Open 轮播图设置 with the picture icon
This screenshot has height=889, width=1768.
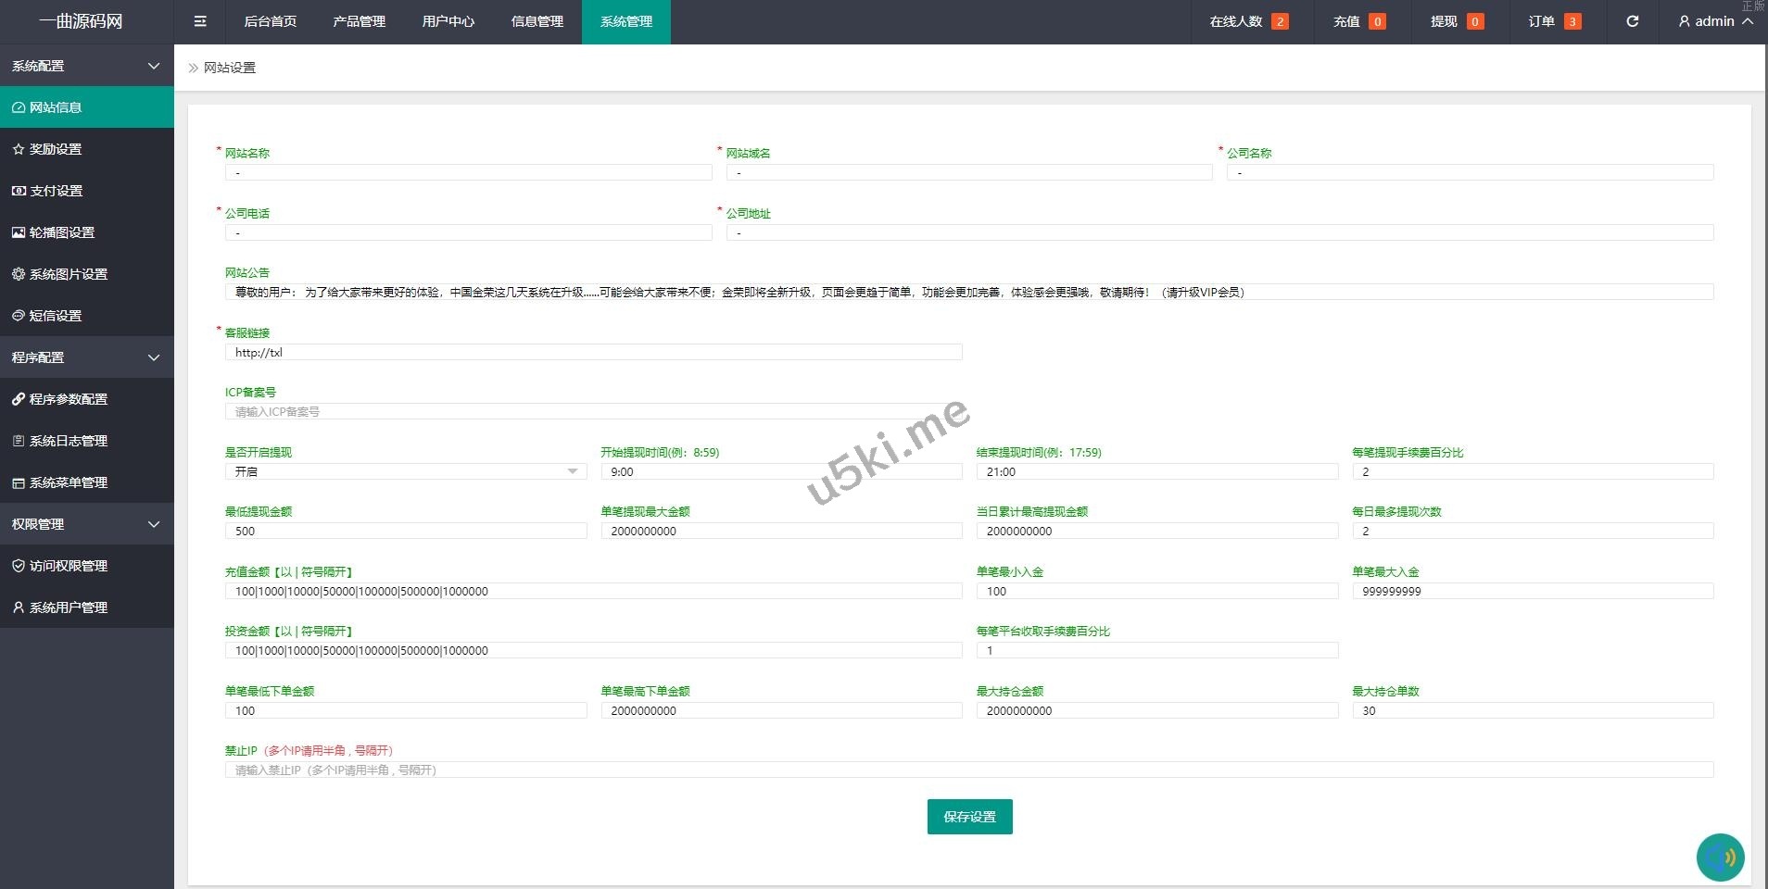point(61,232)
